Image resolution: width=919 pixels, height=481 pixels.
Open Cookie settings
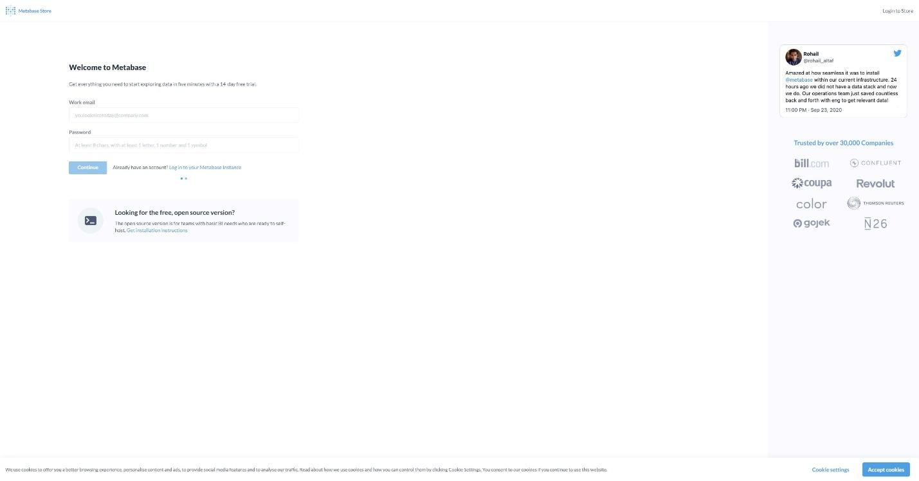pyautogui.click(x=830, y=470)
